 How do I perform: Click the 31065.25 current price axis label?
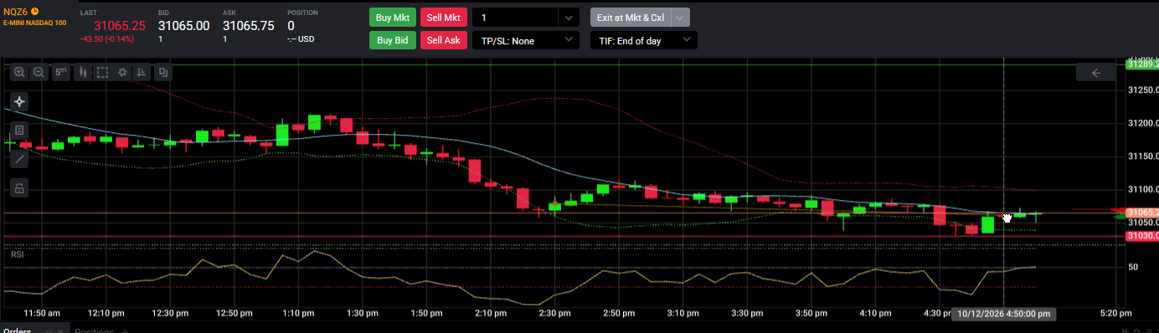click(1141, 213)
